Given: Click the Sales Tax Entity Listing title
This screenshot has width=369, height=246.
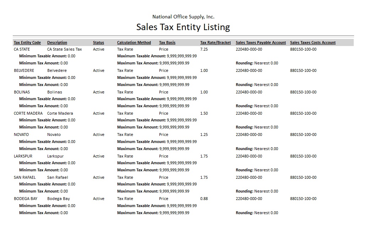Looking at the screenshot, I should pos(183,27).
